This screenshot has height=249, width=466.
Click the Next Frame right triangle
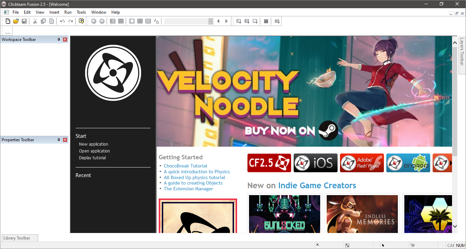[227, 21]
